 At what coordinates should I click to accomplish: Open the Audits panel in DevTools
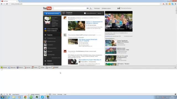click(x=48, y=67)
